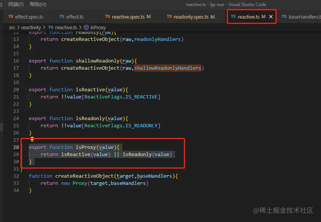The width and height of the screenshot is (321, 222).
Task: Switch to the effect.spec.ts tab
Action: (x=26, y=17)
